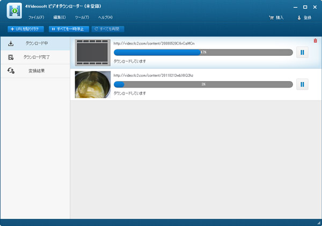
Task: Pause the second video download
Action: (302, 84)
